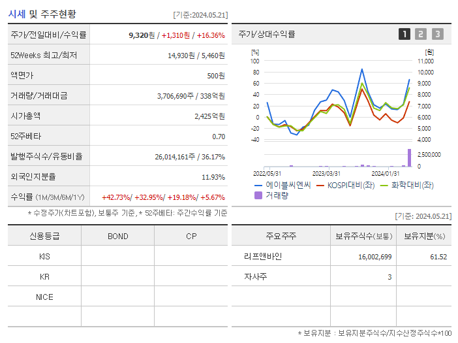This screenshot has width=458, height=343.
Task: Select the current price 9,320원
Action: [x=142, y=35]
